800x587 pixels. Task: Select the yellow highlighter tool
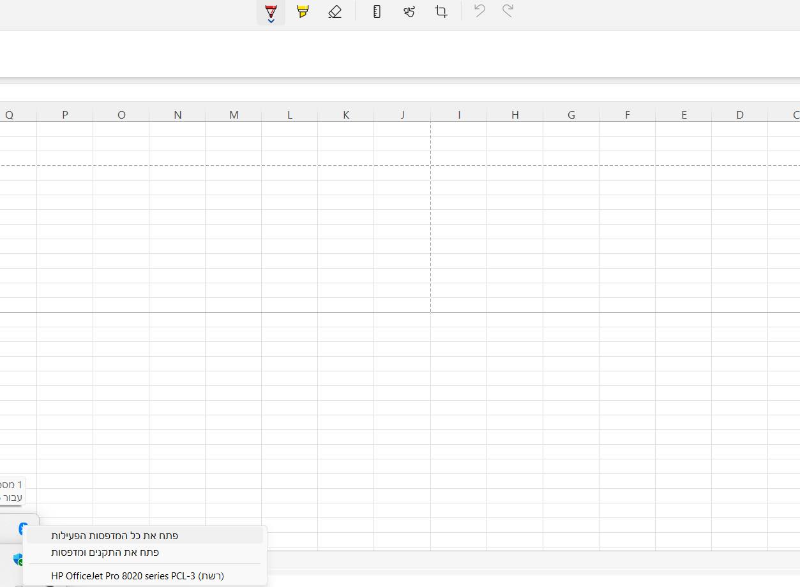point(303,11)
